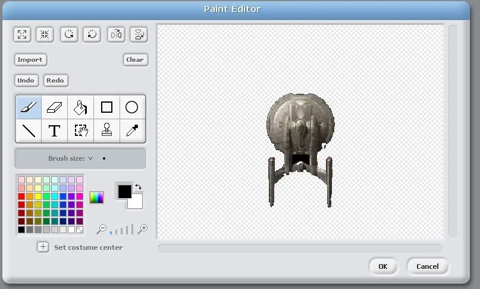Switch to the rainbow color spectrum palette
The width and height of the screenshot is (480, 289).
96,198
